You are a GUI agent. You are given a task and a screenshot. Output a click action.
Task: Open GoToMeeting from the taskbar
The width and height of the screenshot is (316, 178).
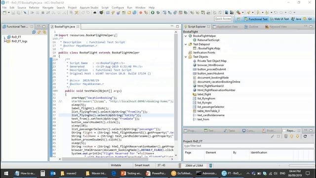coord(181,174)
